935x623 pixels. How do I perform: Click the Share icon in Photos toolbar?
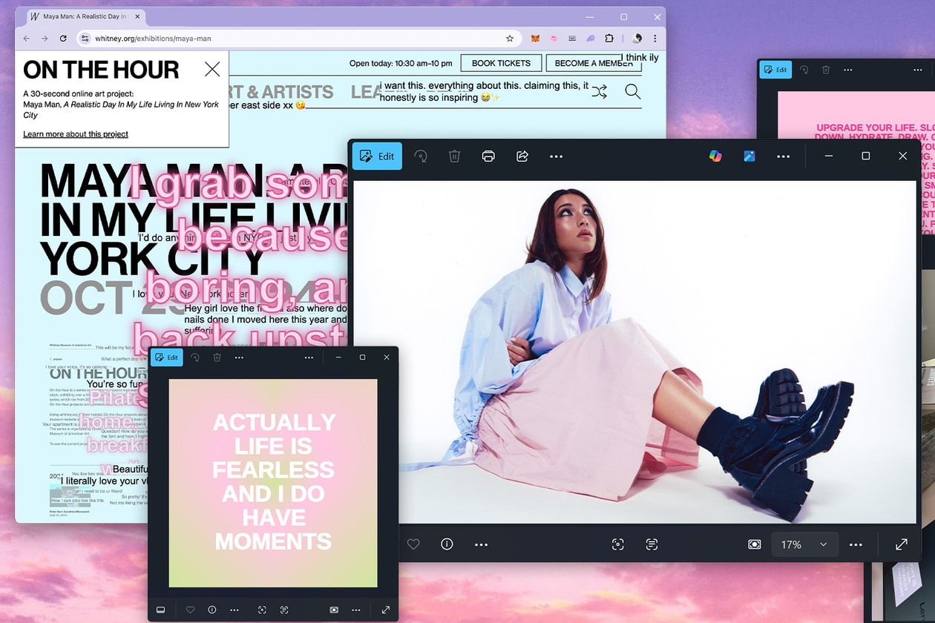522,156
